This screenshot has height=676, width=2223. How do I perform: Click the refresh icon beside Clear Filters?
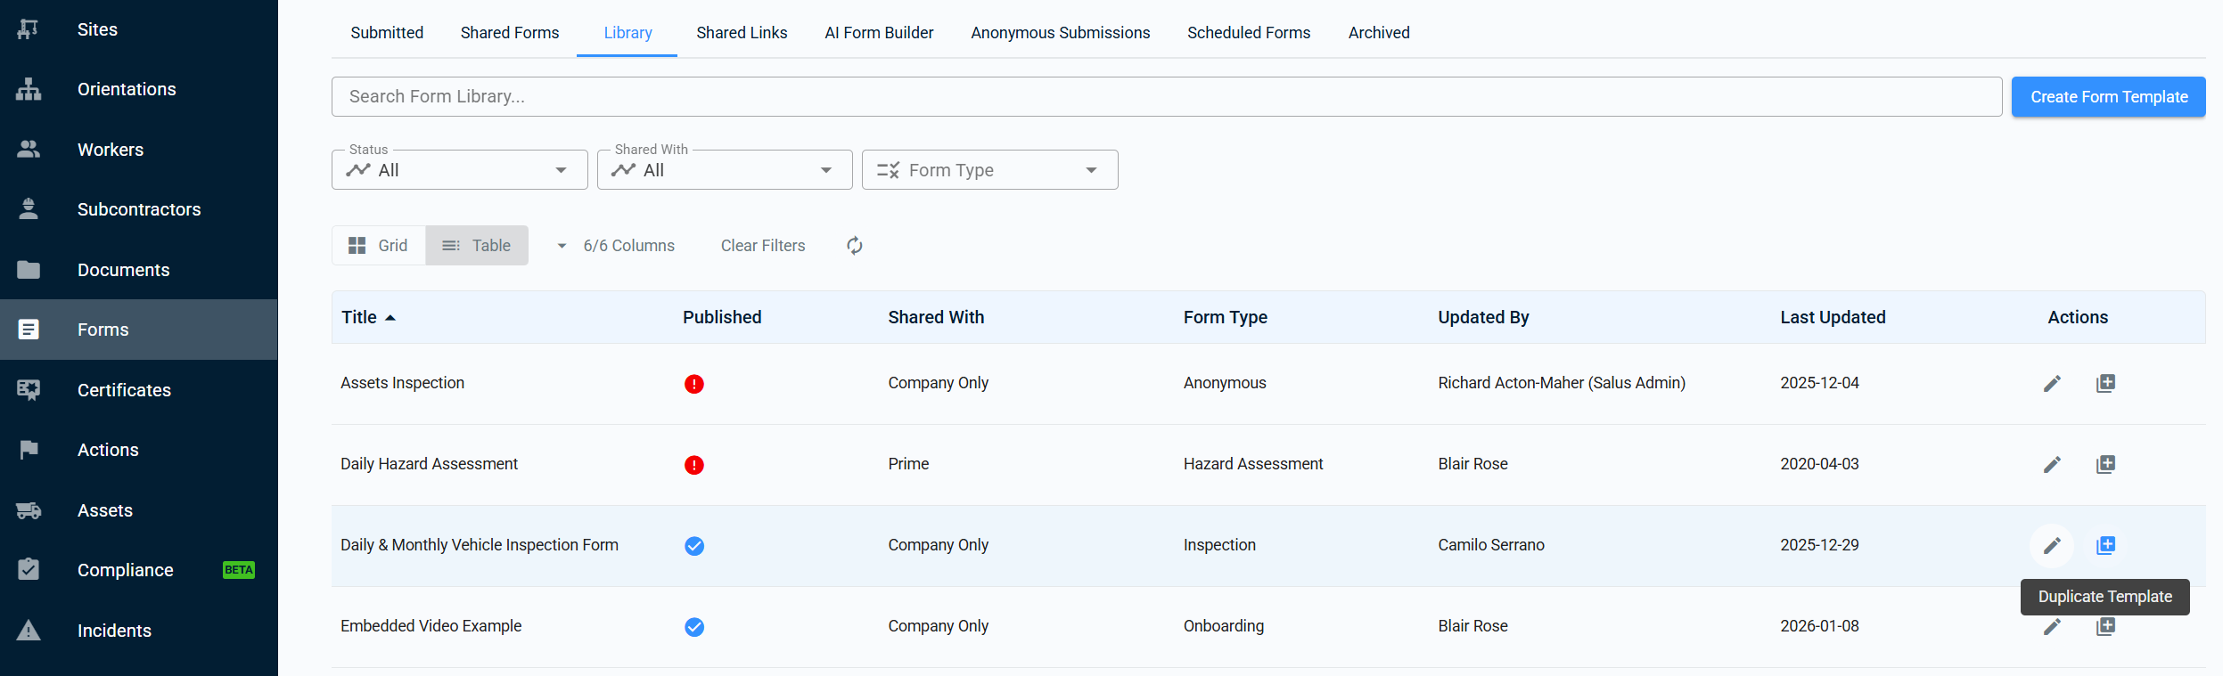pyautogui.click(x=854, y=246)
